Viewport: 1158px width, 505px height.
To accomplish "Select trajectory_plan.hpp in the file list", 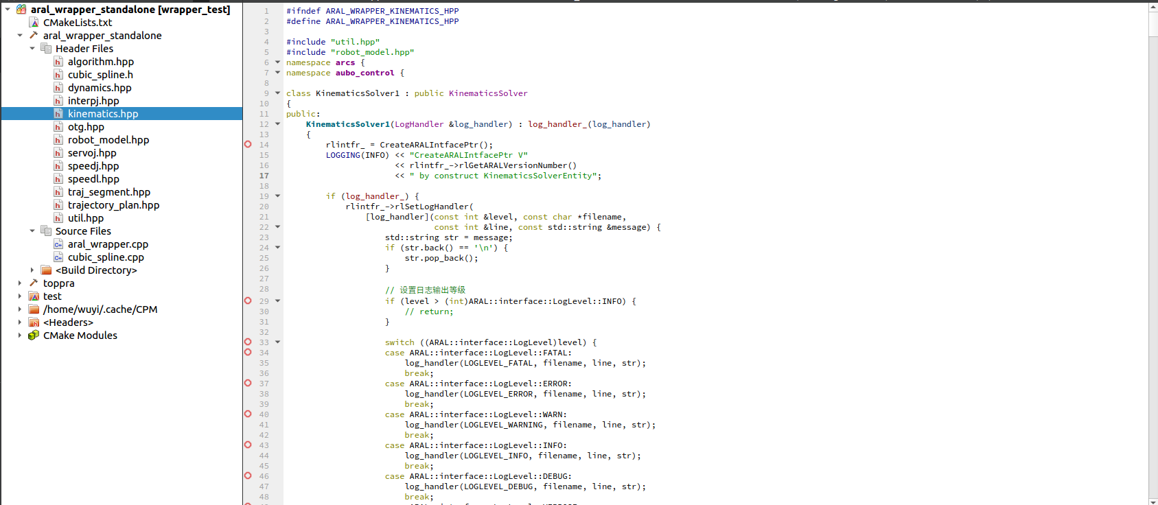I will tap(113, 205).
